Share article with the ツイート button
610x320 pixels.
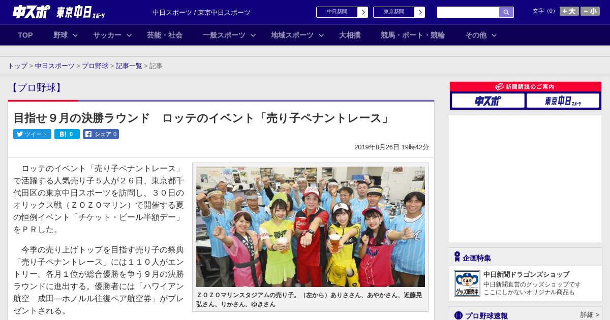click(32, 134)
